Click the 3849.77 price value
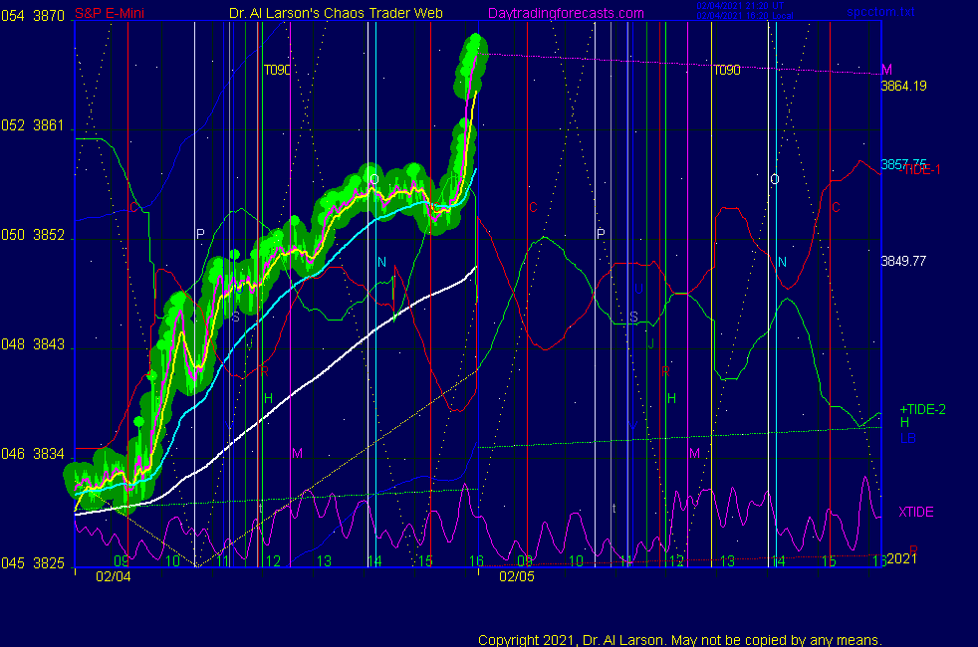 click(x=903, y=261)
